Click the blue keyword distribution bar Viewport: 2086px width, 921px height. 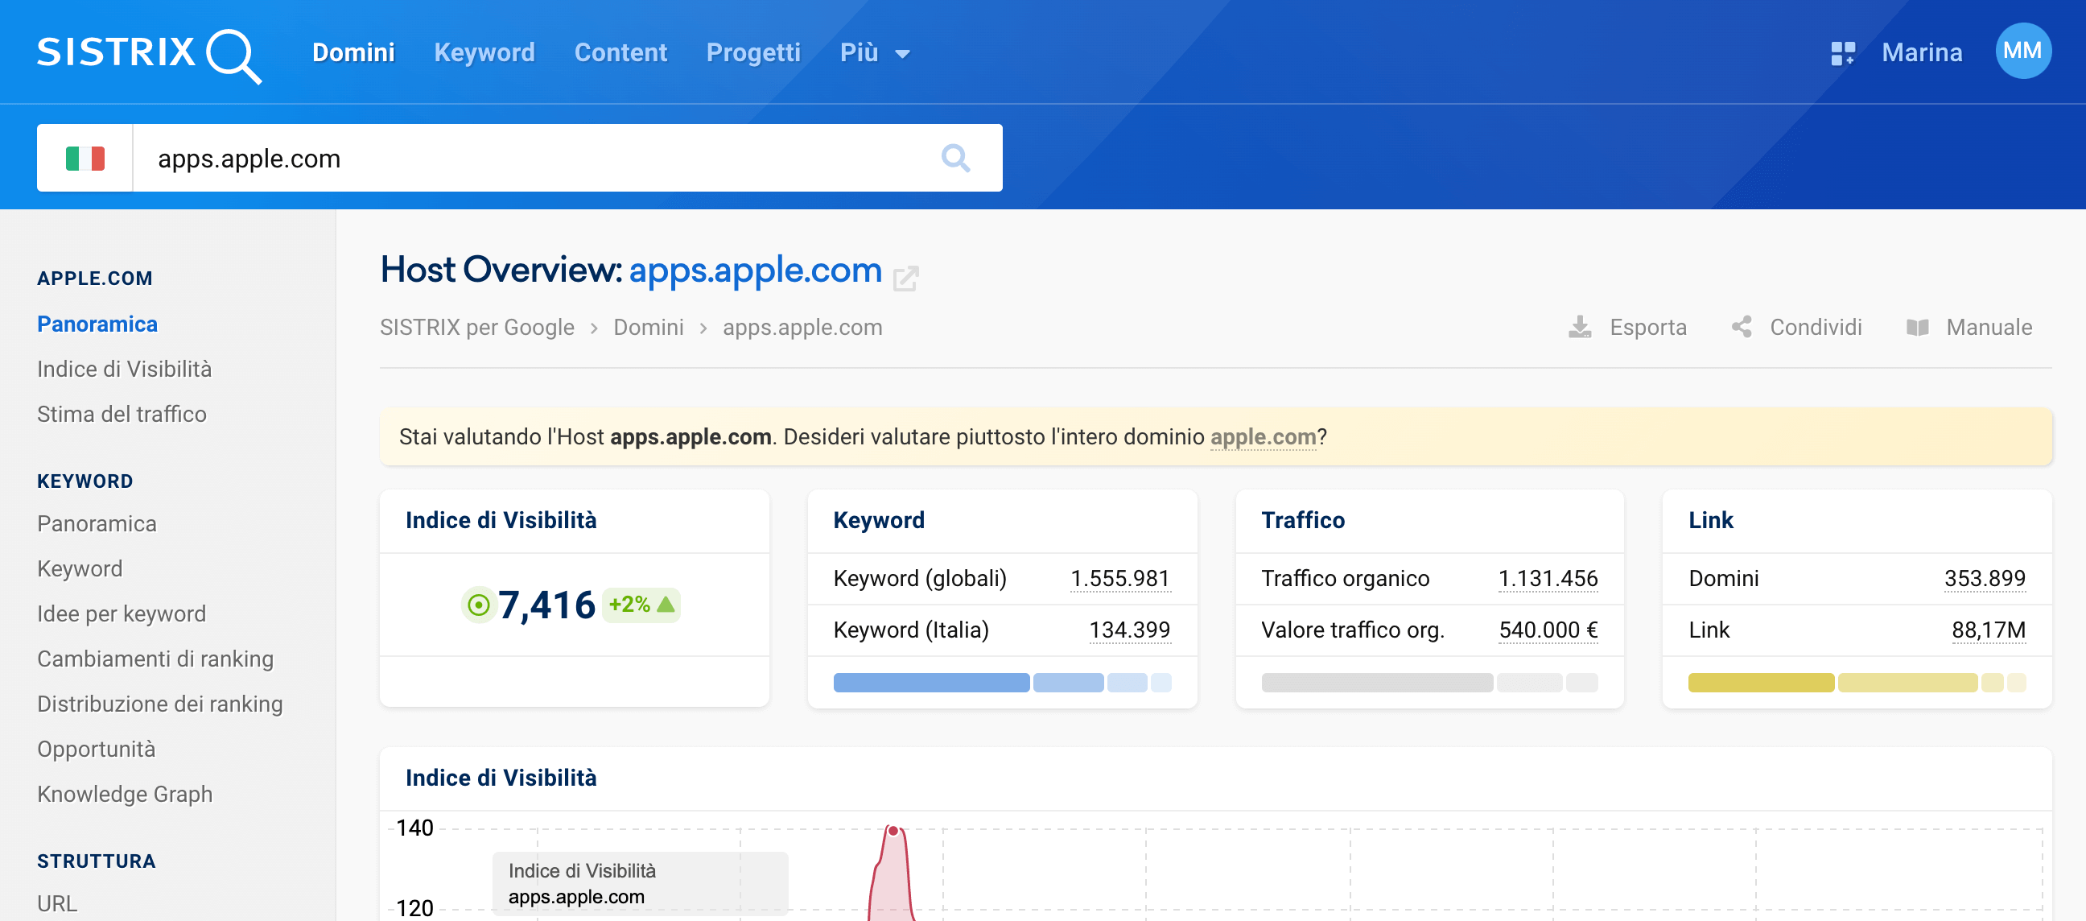pyautogui.click(x=1002, y=683)
